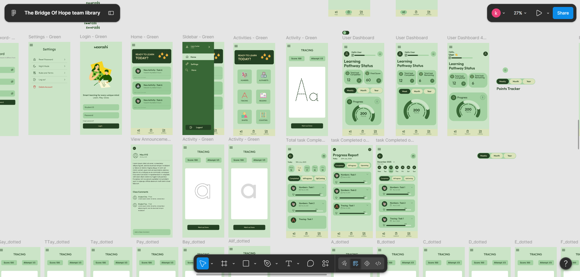580x277 pixels.
Task: Open the shape tools dropdown arrow
Action: [255, 264]
